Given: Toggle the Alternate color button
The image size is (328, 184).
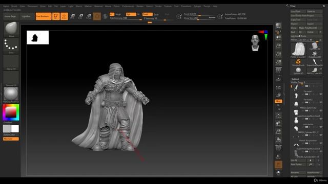Looking at the screenshot, I should (11, 139).
